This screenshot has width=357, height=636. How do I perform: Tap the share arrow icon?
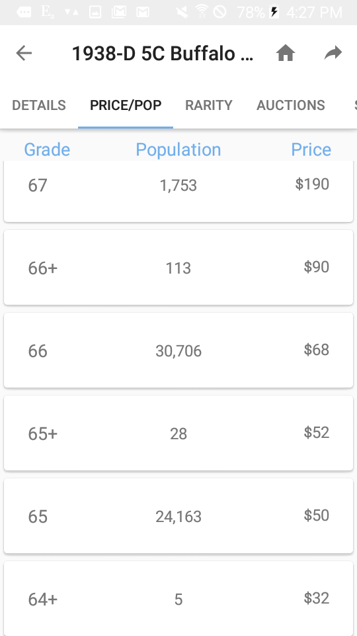[333, 53]
